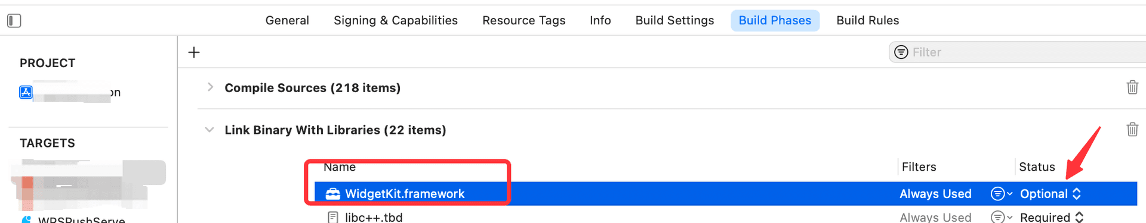1146x223 pixels.
Task: Expand the Compile Sources section
Action: (210, 87)
